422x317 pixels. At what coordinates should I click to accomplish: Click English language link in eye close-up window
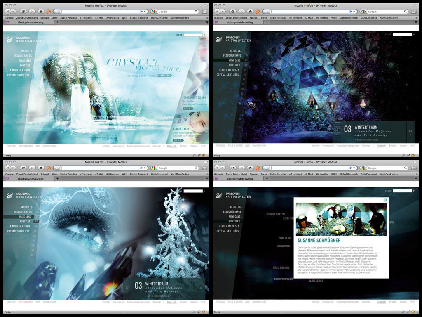click(183, 302)
